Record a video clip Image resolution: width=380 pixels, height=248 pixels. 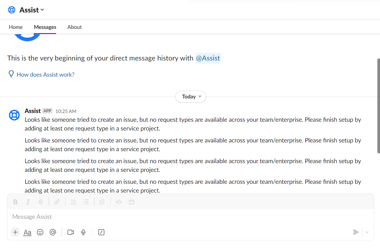pyautogui.click(x=71, y=232)
